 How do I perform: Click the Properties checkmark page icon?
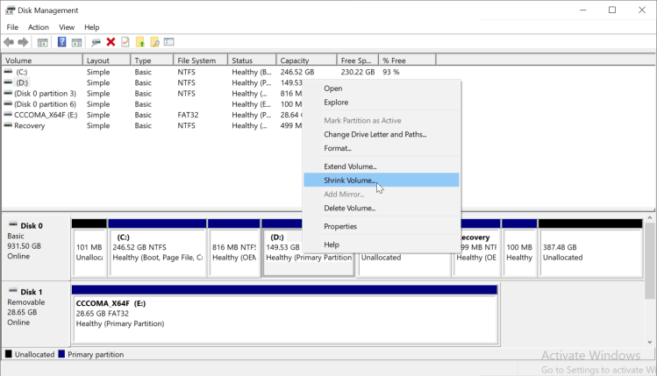pyautogui.click(x=125, y=42)
